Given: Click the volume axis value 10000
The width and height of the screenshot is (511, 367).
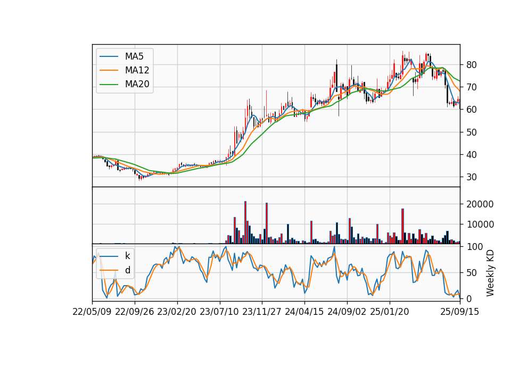Looking at the screenshot, I should (480, 224).
